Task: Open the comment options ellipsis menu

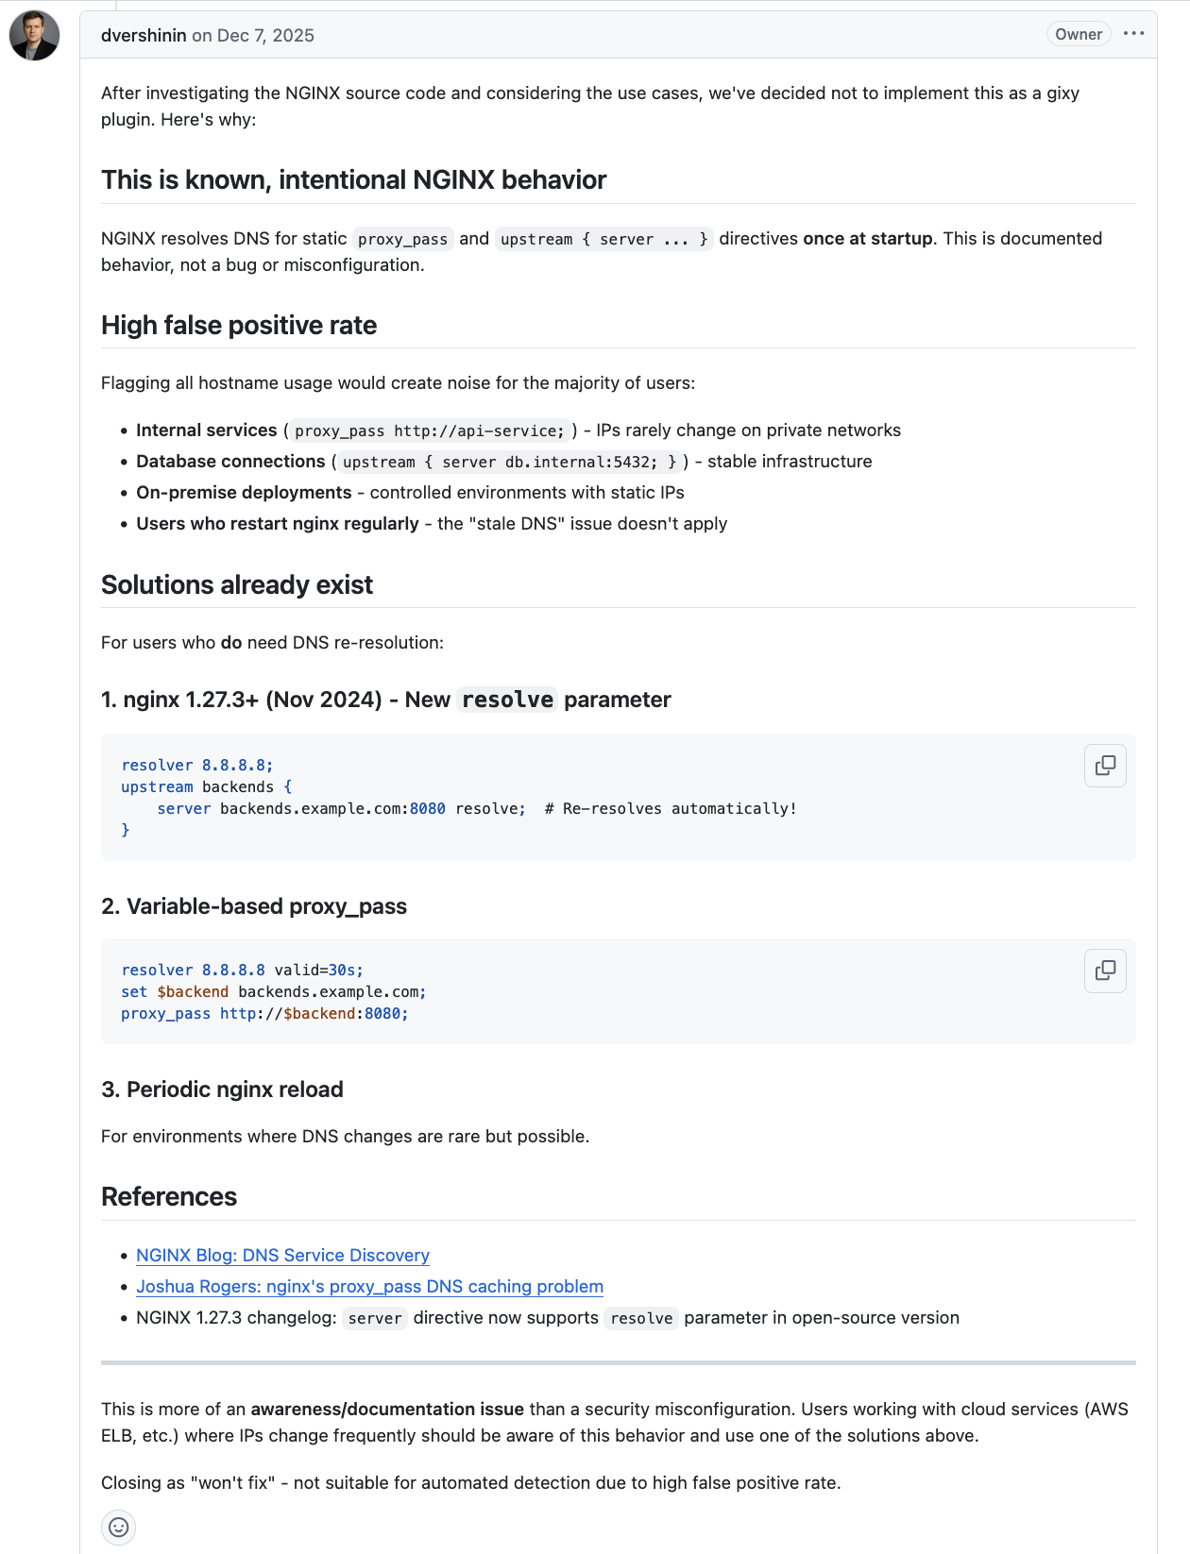Action: [x=1133, y=34]
